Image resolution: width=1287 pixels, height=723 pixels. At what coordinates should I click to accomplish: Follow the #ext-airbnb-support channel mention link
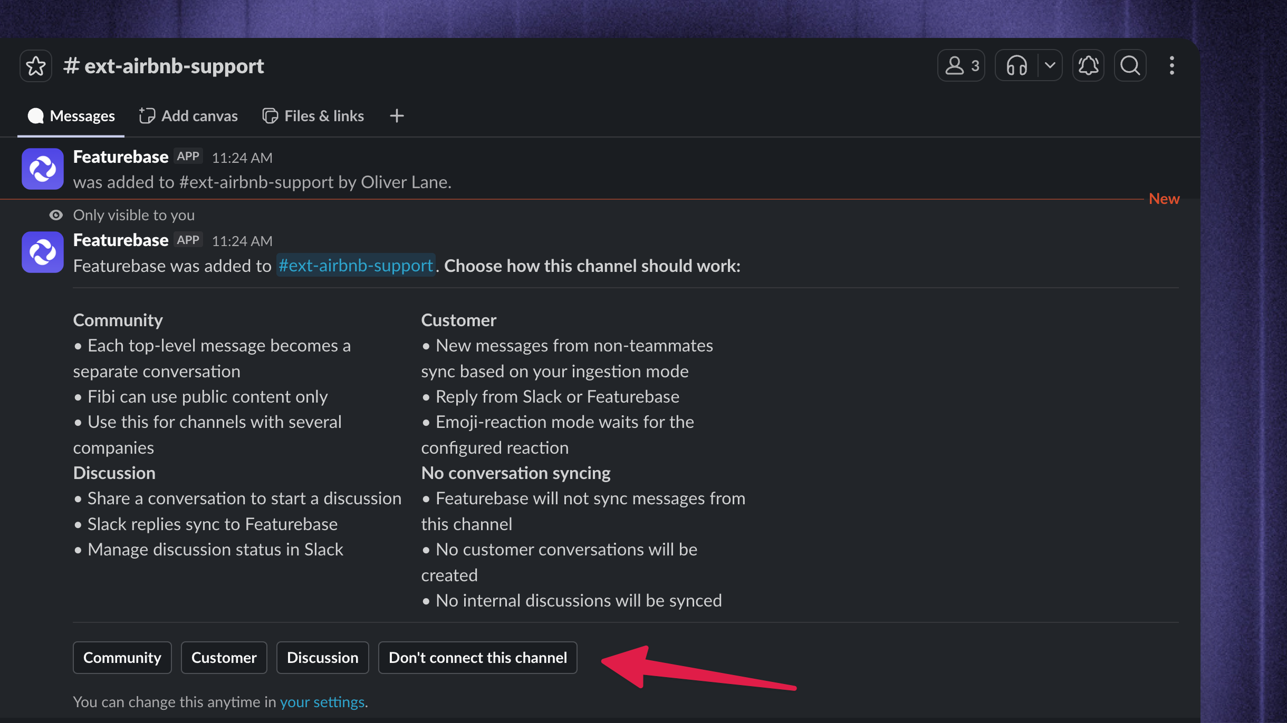coord(356,266)
